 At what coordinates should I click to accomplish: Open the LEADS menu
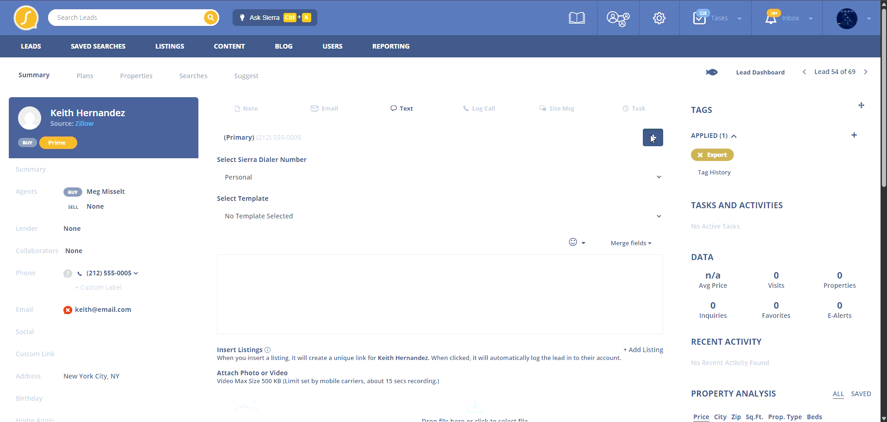(x=31, y=46)
